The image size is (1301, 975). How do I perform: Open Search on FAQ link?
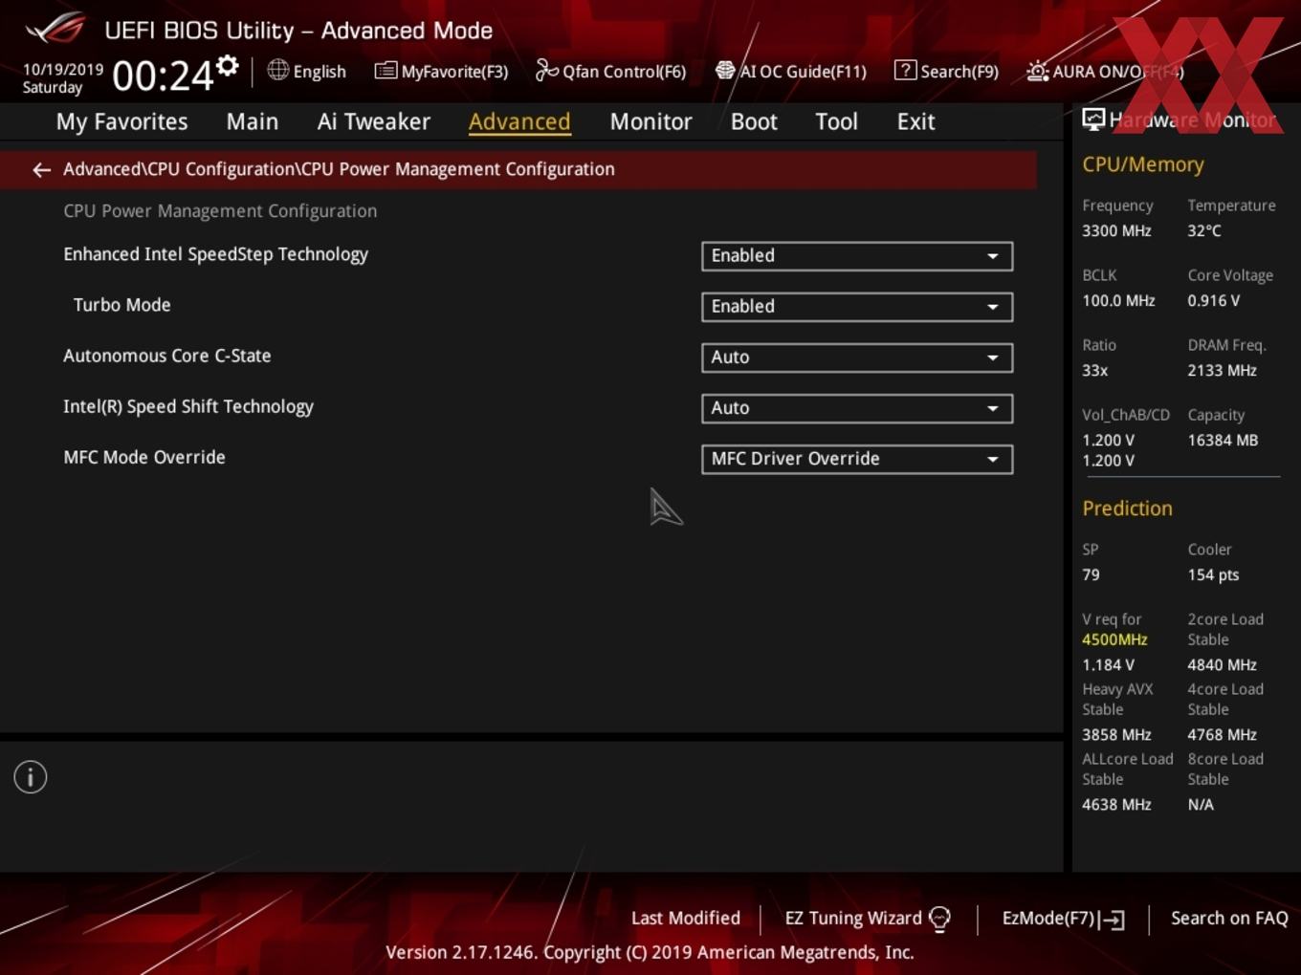point(1229,918)
